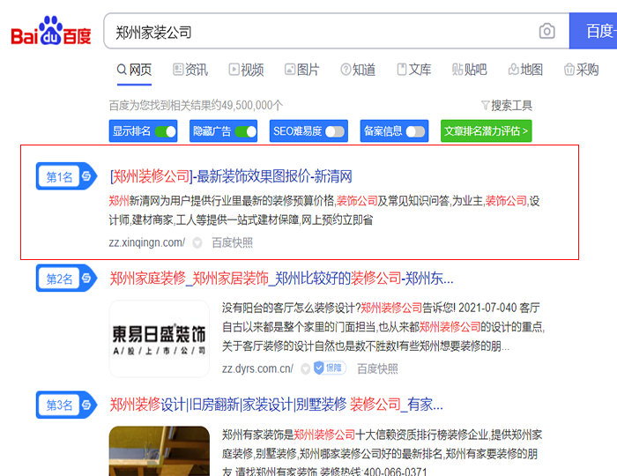Go to the 贴吧 tab
The height and width of the screenshot is (476, 617).
click(x=470, y=70)
